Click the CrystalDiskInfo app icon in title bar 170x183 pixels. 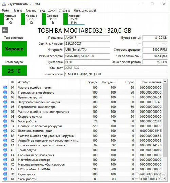point(4,4)
